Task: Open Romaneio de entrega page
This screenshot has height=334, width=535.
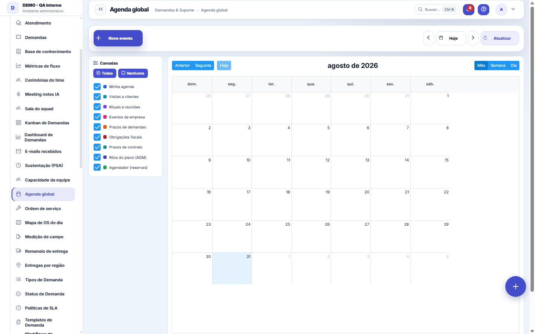Action: click(x=43, y=251)
